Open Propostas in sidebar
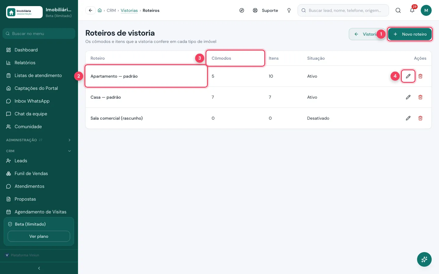 click(x=39, y=199)
